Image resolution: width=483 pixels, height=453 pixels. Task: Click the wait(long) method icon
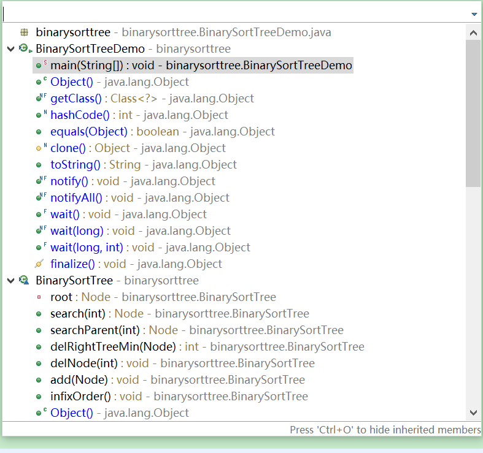pos(41,231)
